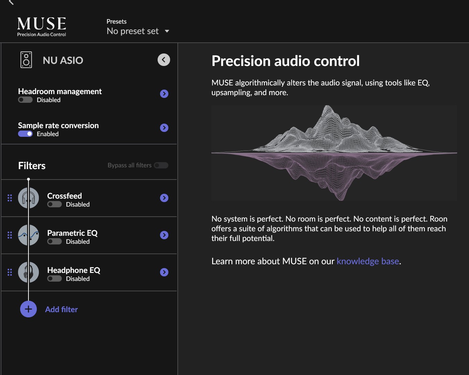Click the Sample rate conversion label

[58, 125]
